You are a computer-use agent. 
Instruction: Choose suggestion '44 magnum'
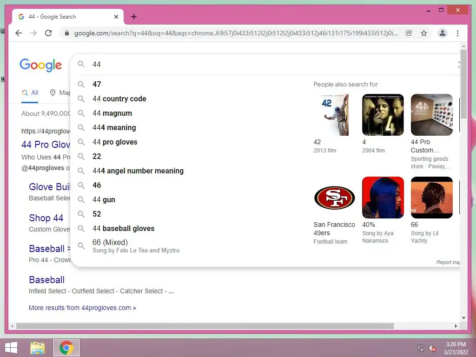coord(191,113)
